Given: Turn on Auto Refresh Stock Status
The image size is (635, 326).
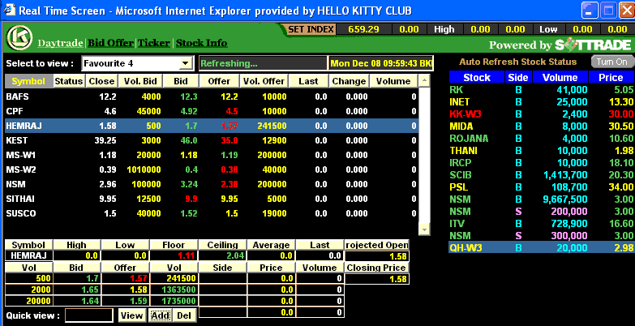Looking at the screenshot, I should (x=611, y=62).
